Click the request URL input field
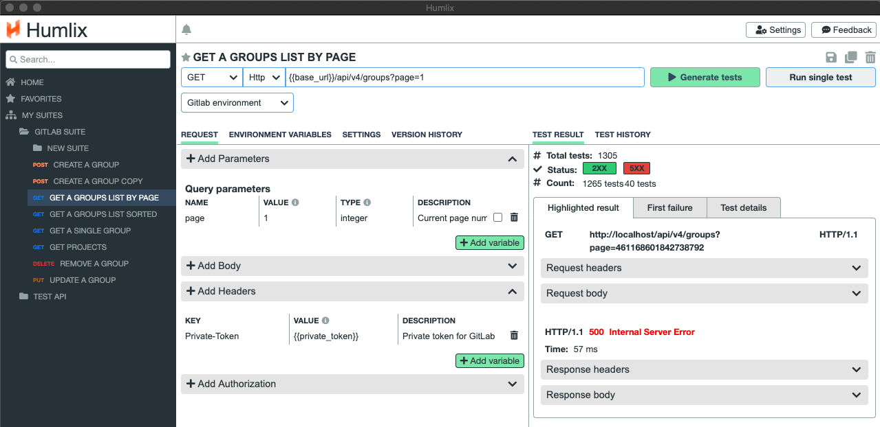This screenshot has height=427, width=880. (x=464, y=78)
